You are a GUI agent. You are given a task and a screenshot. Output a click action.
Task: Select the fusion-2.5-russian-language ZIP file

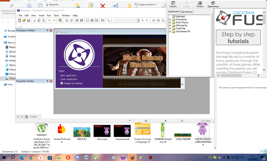click(142, 133)
